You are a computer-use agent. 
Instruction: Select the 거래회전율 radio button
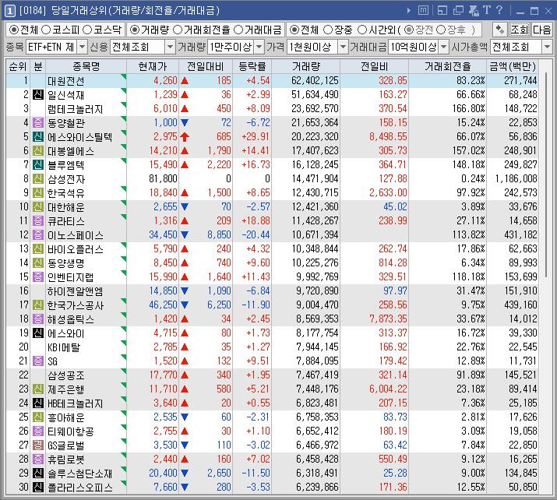click(x=178, y=30)
